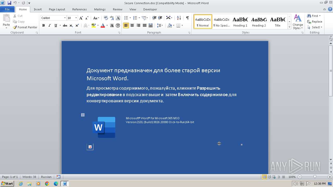
Task: Click the Undo icon in title bar
Action: [15, 3]
